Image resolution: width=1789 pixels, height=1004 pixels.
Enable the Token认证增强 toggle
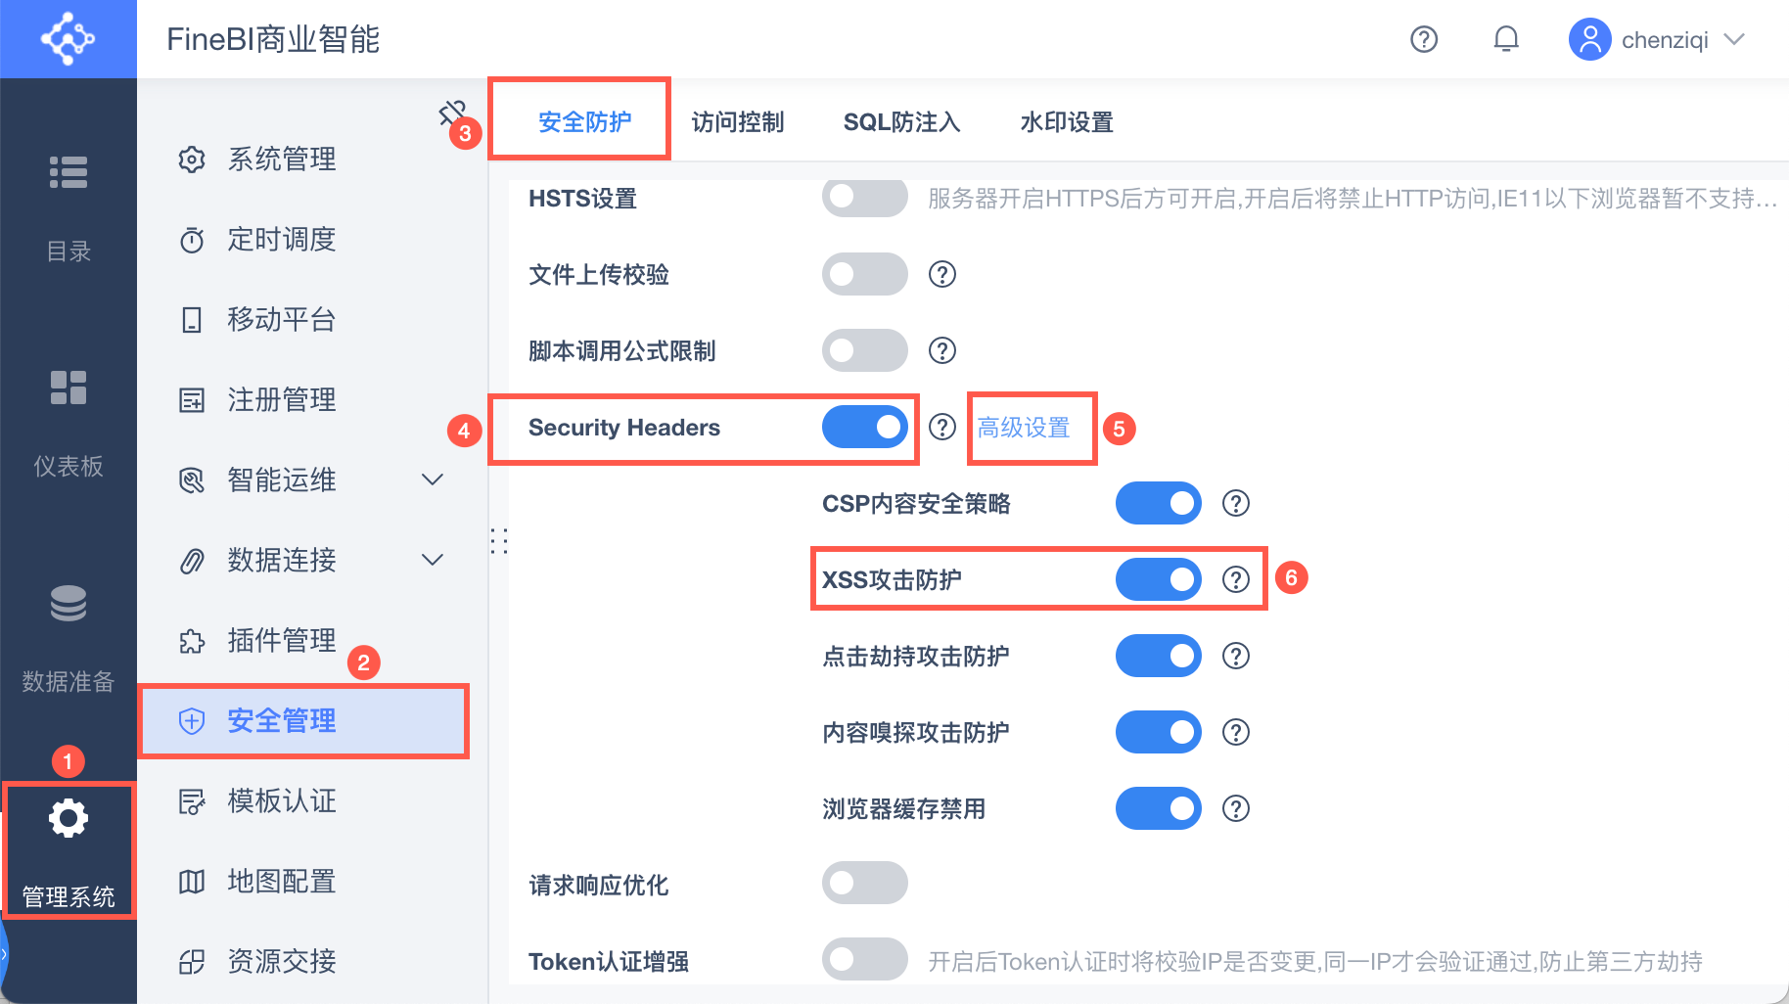click(x=864, y=960)
